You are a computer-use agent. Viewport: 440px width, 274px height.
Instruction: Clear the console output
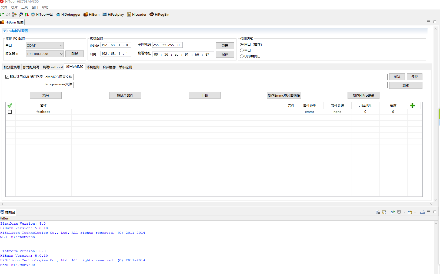click(378, 212)
